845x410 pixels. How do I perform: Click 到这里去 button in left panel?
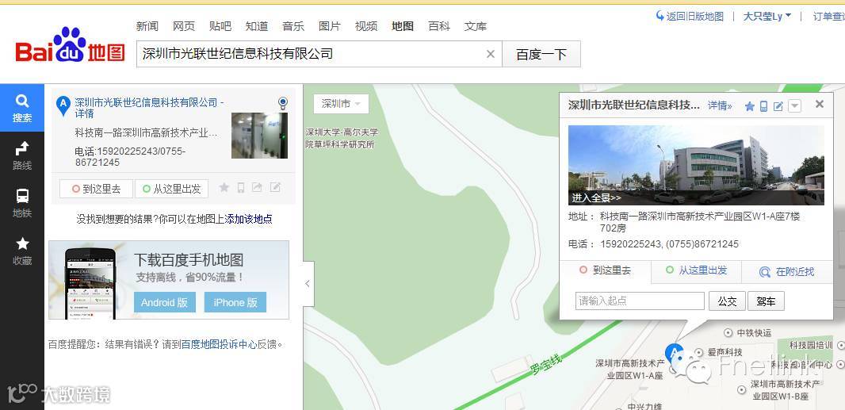point(96,188)
